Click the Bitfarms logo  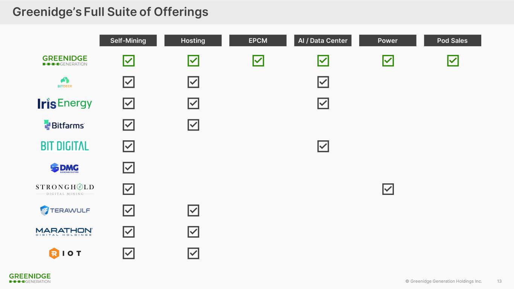pyautogui.click(x=64, y=125)
